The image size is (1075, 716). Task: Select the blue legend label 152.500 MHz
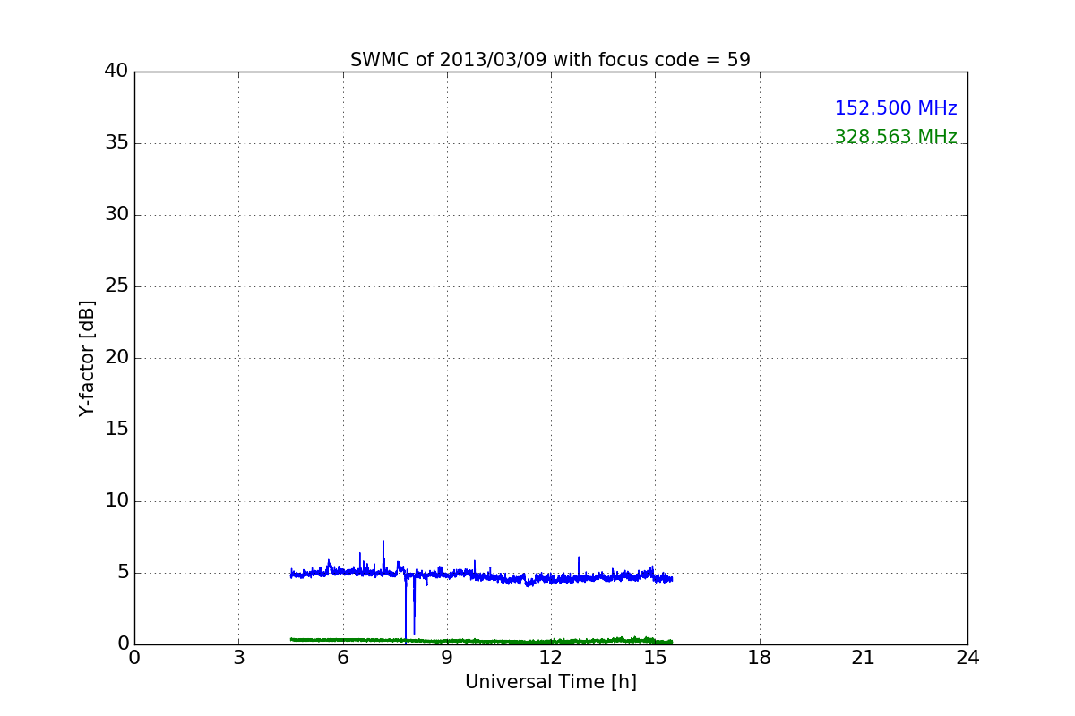tap(896, 108)
